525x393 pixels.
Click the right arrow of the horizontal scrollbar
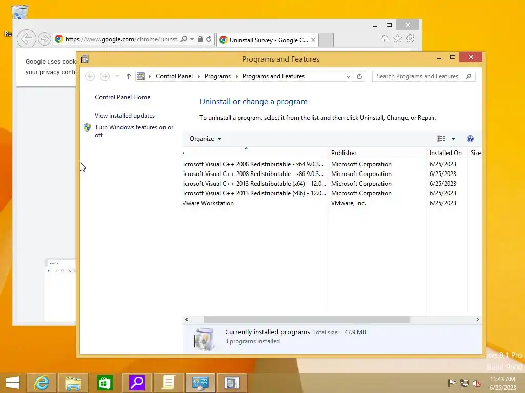[x=478, y=319]
